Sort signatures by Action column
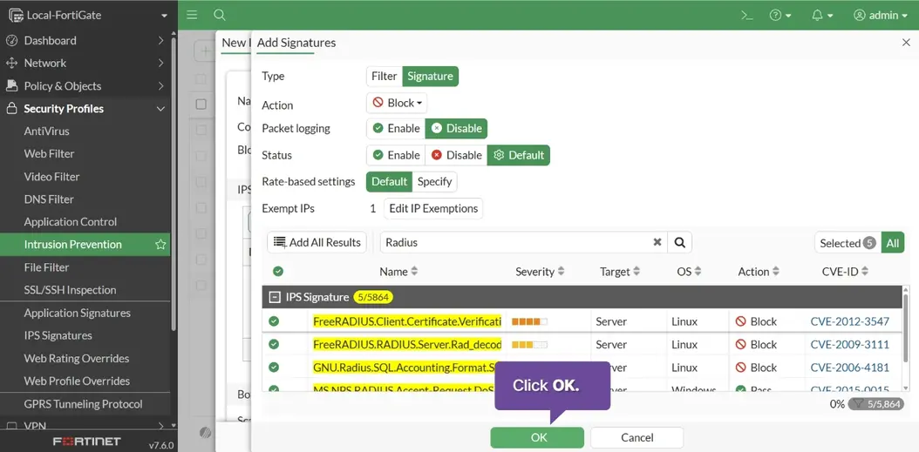919x452 pixels. (x=759, y=272)
